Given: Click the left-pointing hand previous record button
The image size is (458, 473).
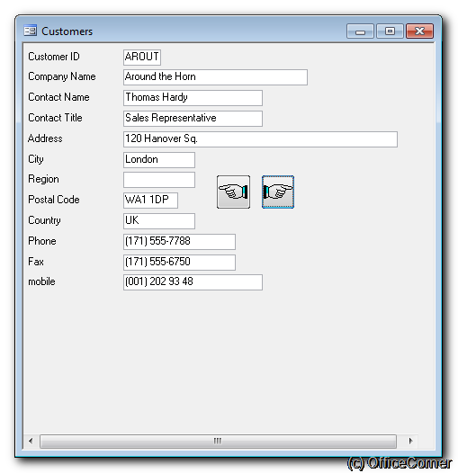Looking at the screenshot, I should click(x=233, y=192).
